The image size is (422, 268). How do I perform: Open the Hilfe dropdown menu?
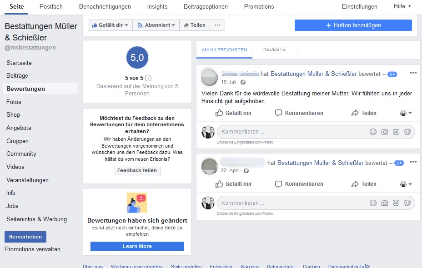(402, 6)
